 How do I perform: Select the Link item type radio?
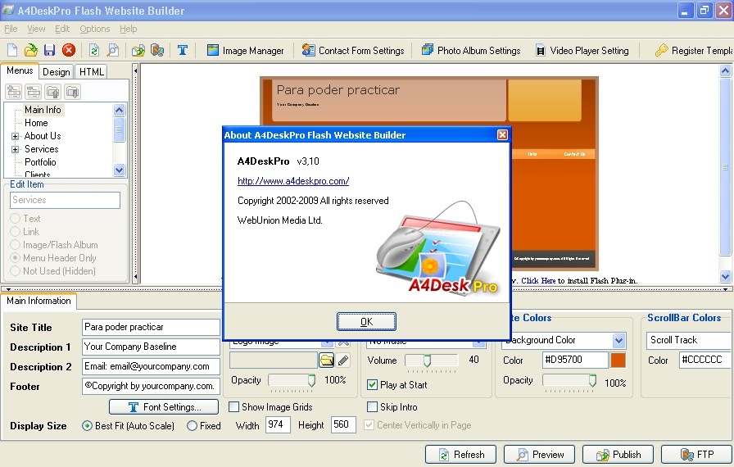[16, 232]
